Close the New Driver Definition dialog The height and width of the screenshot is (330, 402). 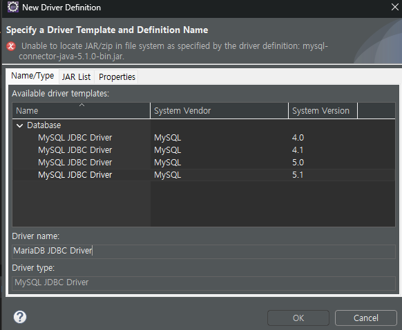pos(395,7)
